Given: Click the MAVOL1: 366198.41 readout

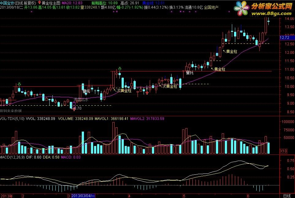Looking at the screenshot, I should pyautogui.click(x=112, y=119).
